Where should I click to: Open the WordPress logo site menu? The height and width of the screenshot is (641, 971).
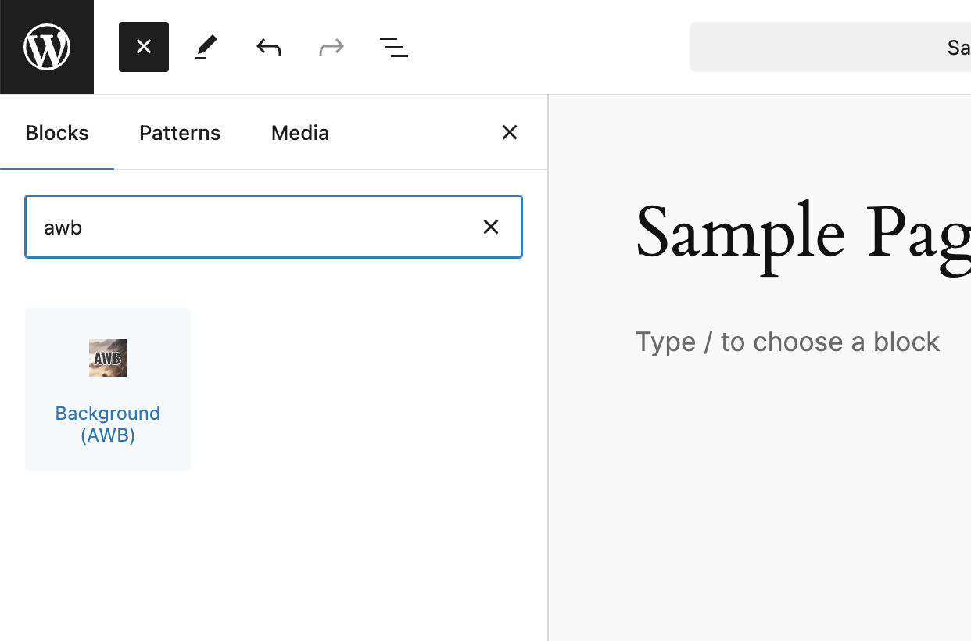47,47
